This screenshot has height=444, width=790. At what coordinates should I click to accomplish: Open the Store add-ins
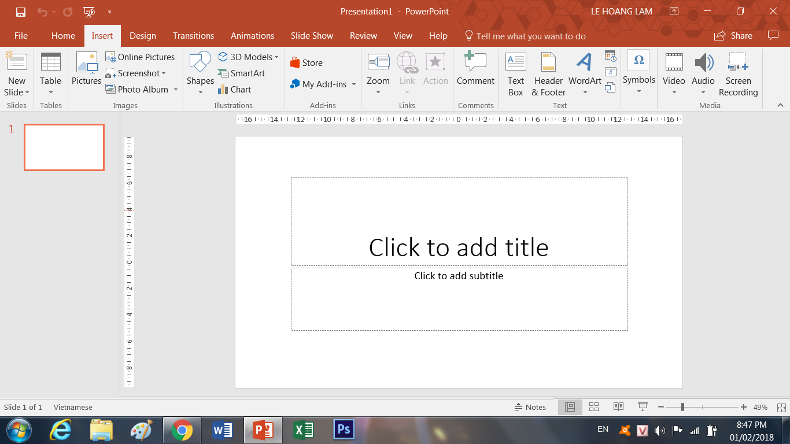pyautogui.click(x=307, y=63)
